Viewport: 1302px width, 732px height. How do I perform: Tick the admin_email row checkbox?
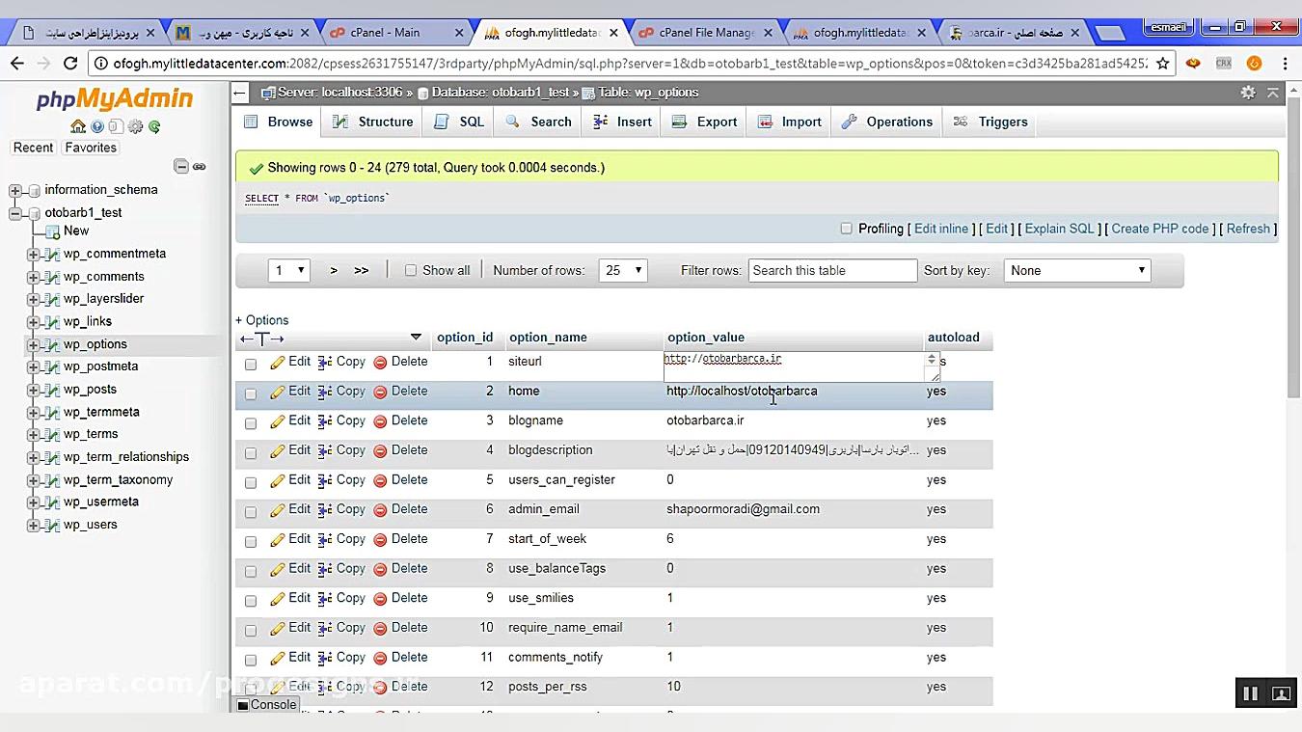point(251,512)
